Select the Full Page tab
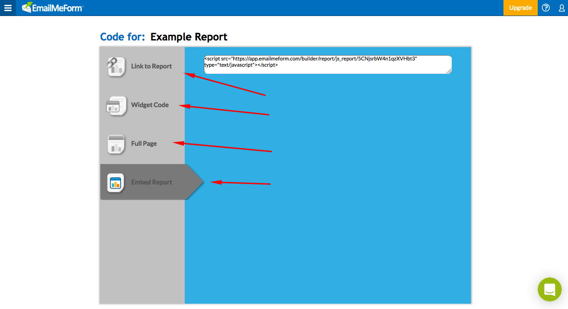568x309 pixels. [x=142, y=144]
